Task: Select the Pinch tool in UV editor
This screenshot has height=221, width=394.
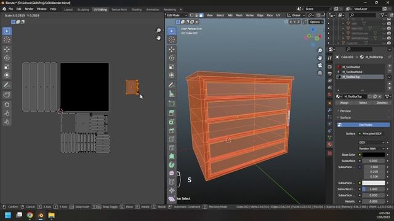Action: [7, 122]
